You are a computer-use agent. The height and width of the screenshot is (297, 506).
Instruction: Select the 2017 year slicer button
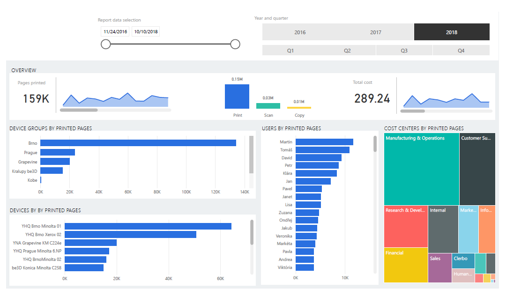pyautogui.click(x=376, y=32)
